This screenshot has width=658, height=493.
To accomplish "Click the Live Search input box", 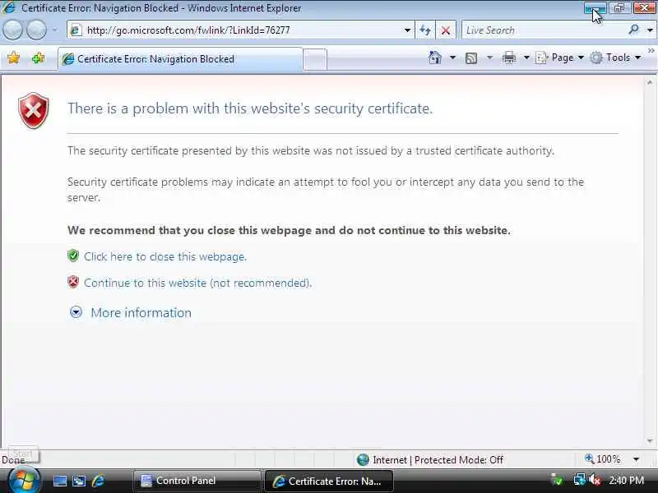I will pos(544,30).
